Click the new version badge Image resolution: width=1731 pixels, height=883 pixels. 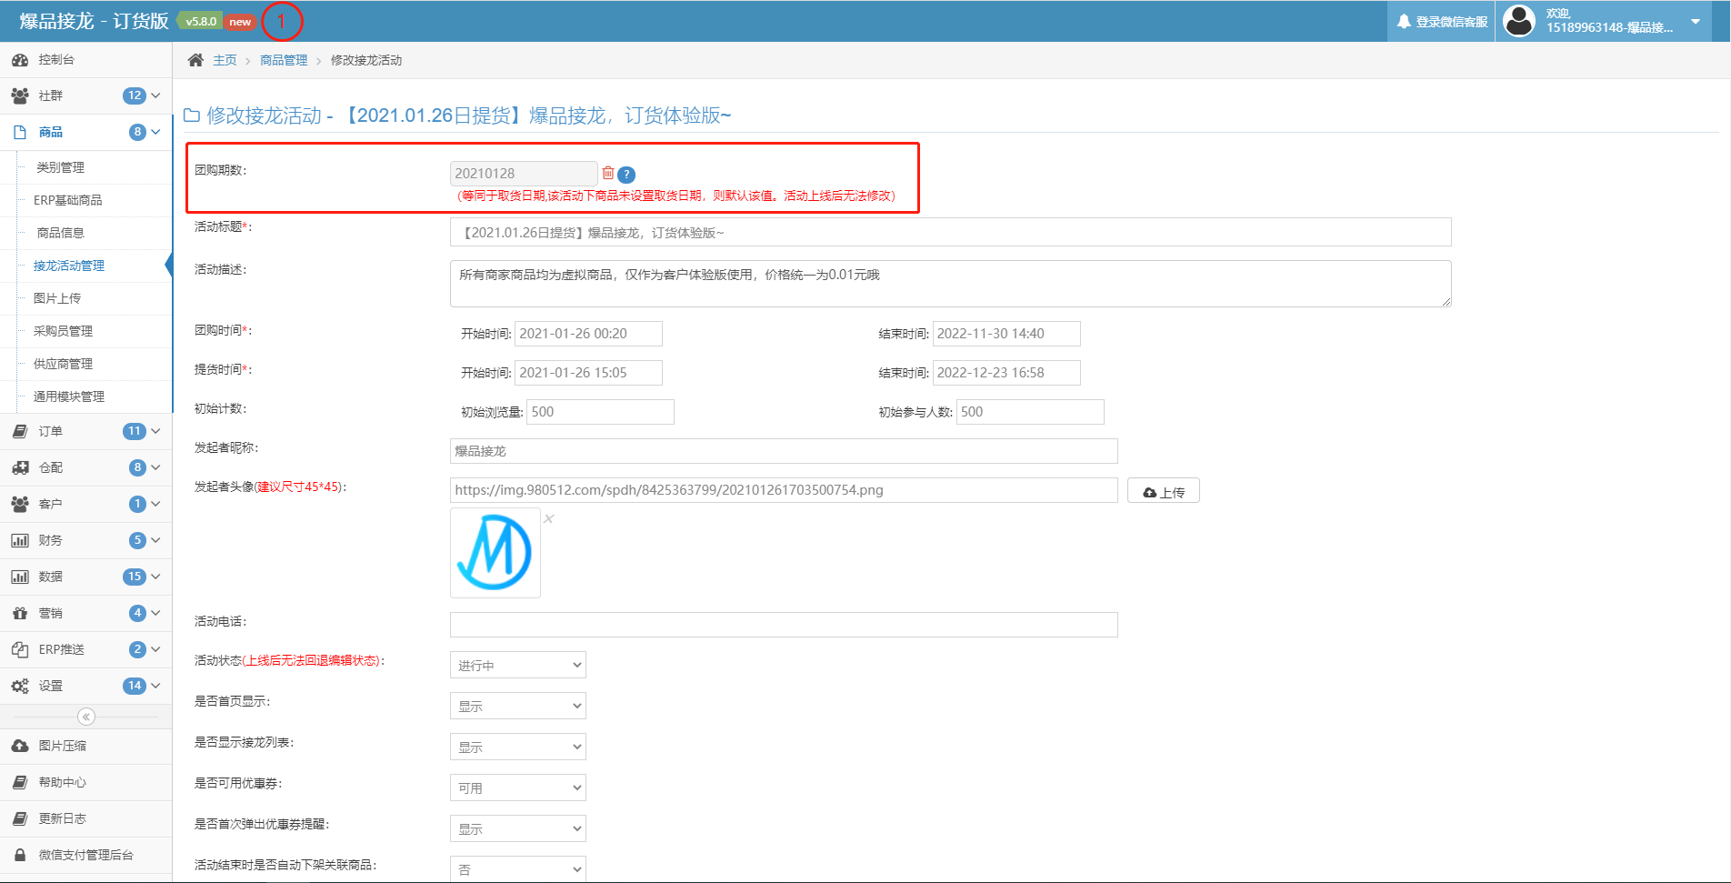tap(240, 22)
